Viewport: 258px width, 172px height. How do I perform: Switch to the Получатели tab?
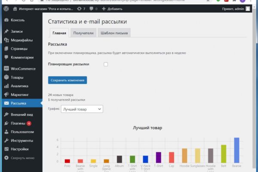(83, 33)
